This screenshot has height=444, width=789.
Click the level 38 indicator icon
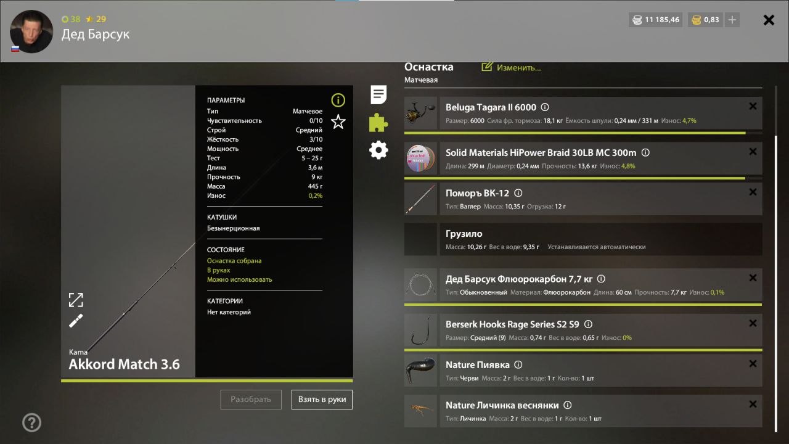pos(65,19)
